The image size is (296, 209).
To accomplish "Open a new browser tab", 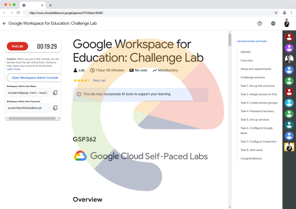I will (50, 5).
